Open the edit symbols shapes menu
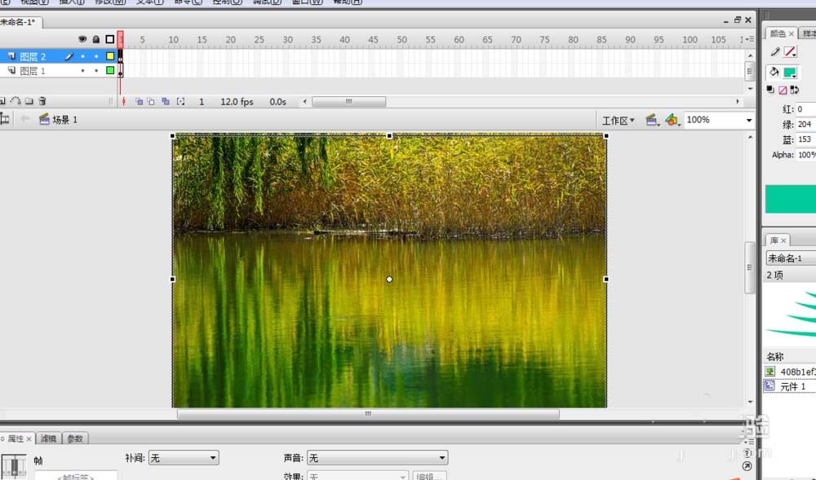Screen dimensions: 816x480 (x=672, y=121)
